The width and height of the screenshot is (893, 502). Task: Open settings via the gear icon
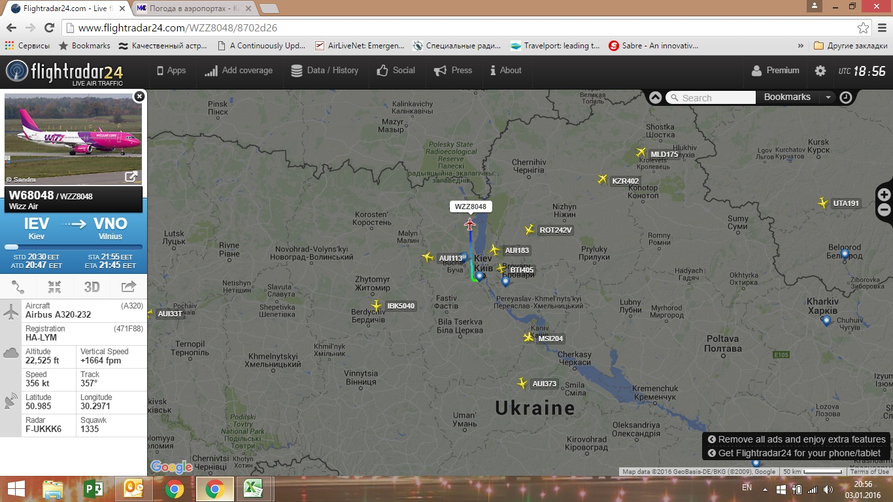coord(820,71)
